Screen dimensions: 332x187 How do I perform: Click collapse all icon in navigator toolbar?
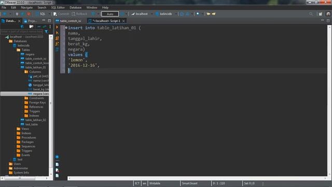tap(39, 26)
